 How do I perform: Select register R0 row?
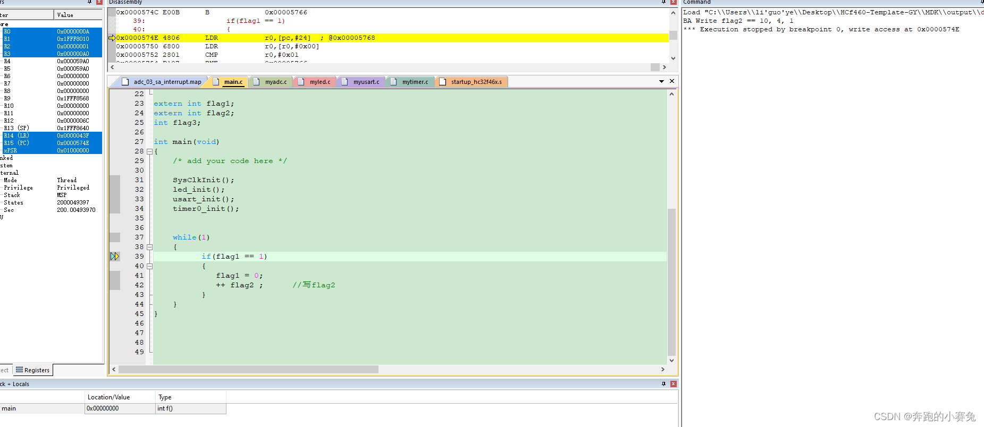click(52, 31)
